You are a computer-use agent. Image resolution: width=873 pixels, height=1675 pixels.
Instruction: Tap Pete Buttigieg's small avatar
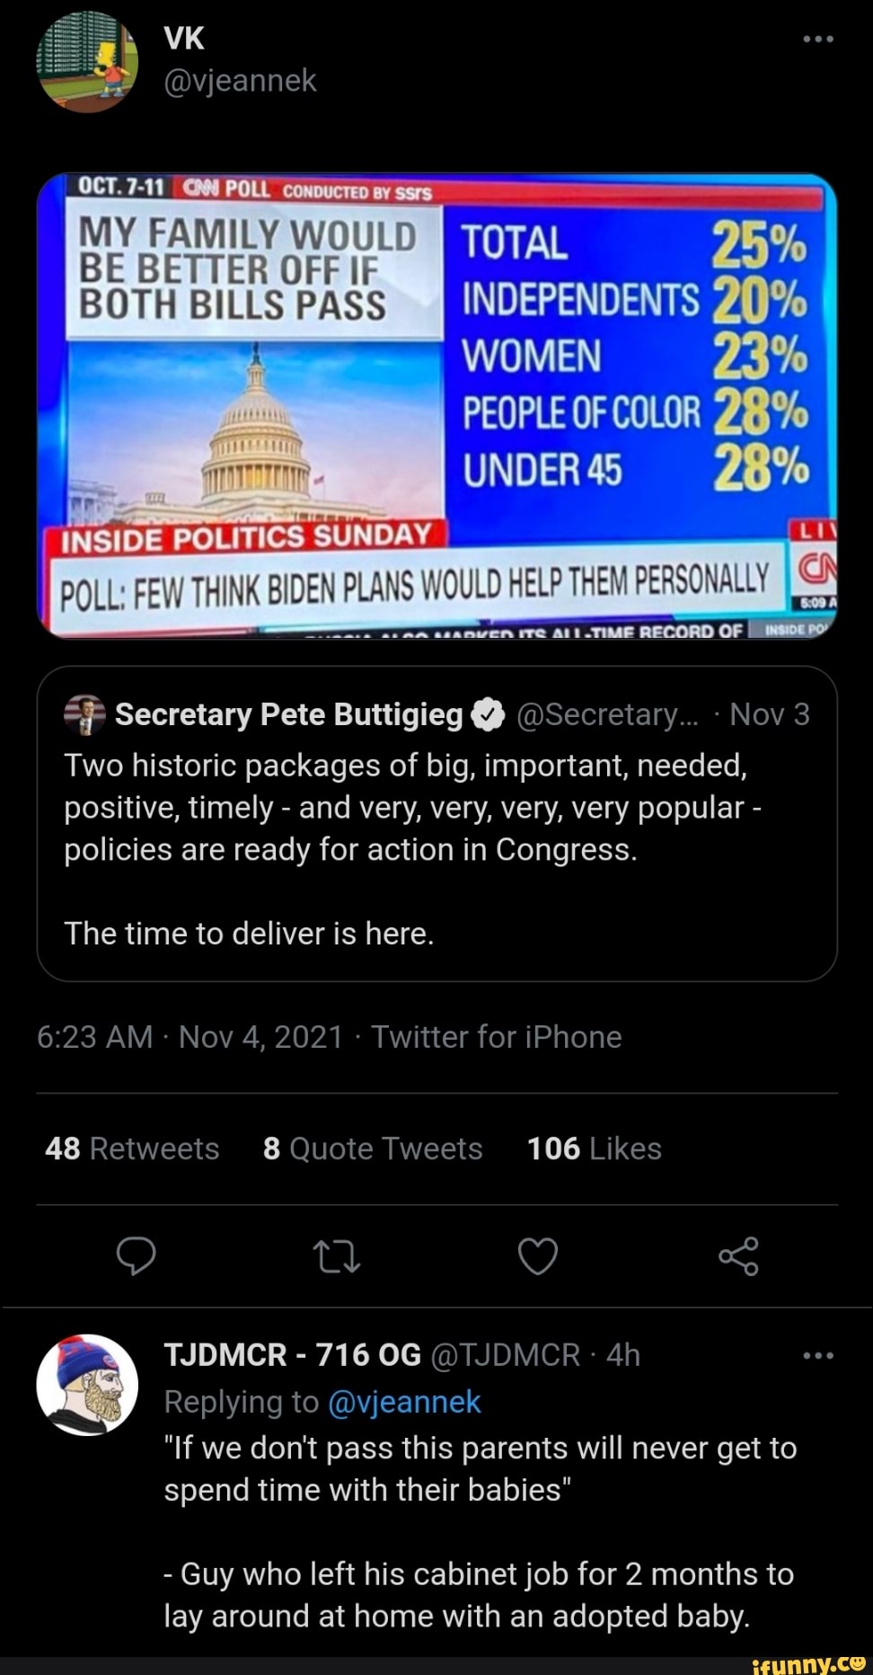click(85, 715)
